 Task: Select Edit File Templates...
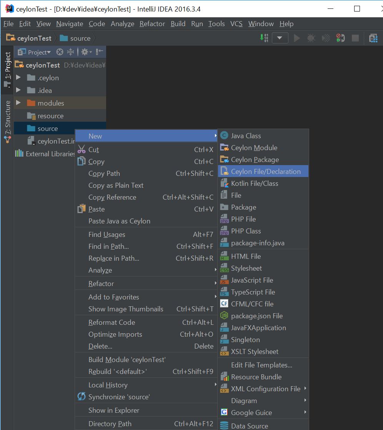click(x=263, y=365)
